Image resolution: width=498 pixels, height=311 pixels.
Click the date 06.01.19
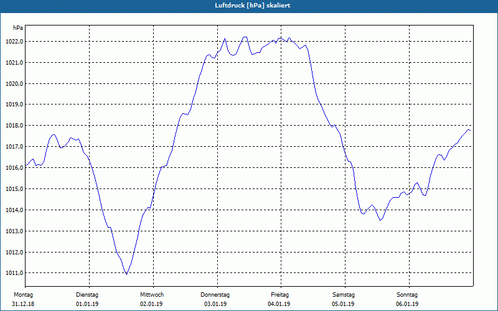point(407,304)
